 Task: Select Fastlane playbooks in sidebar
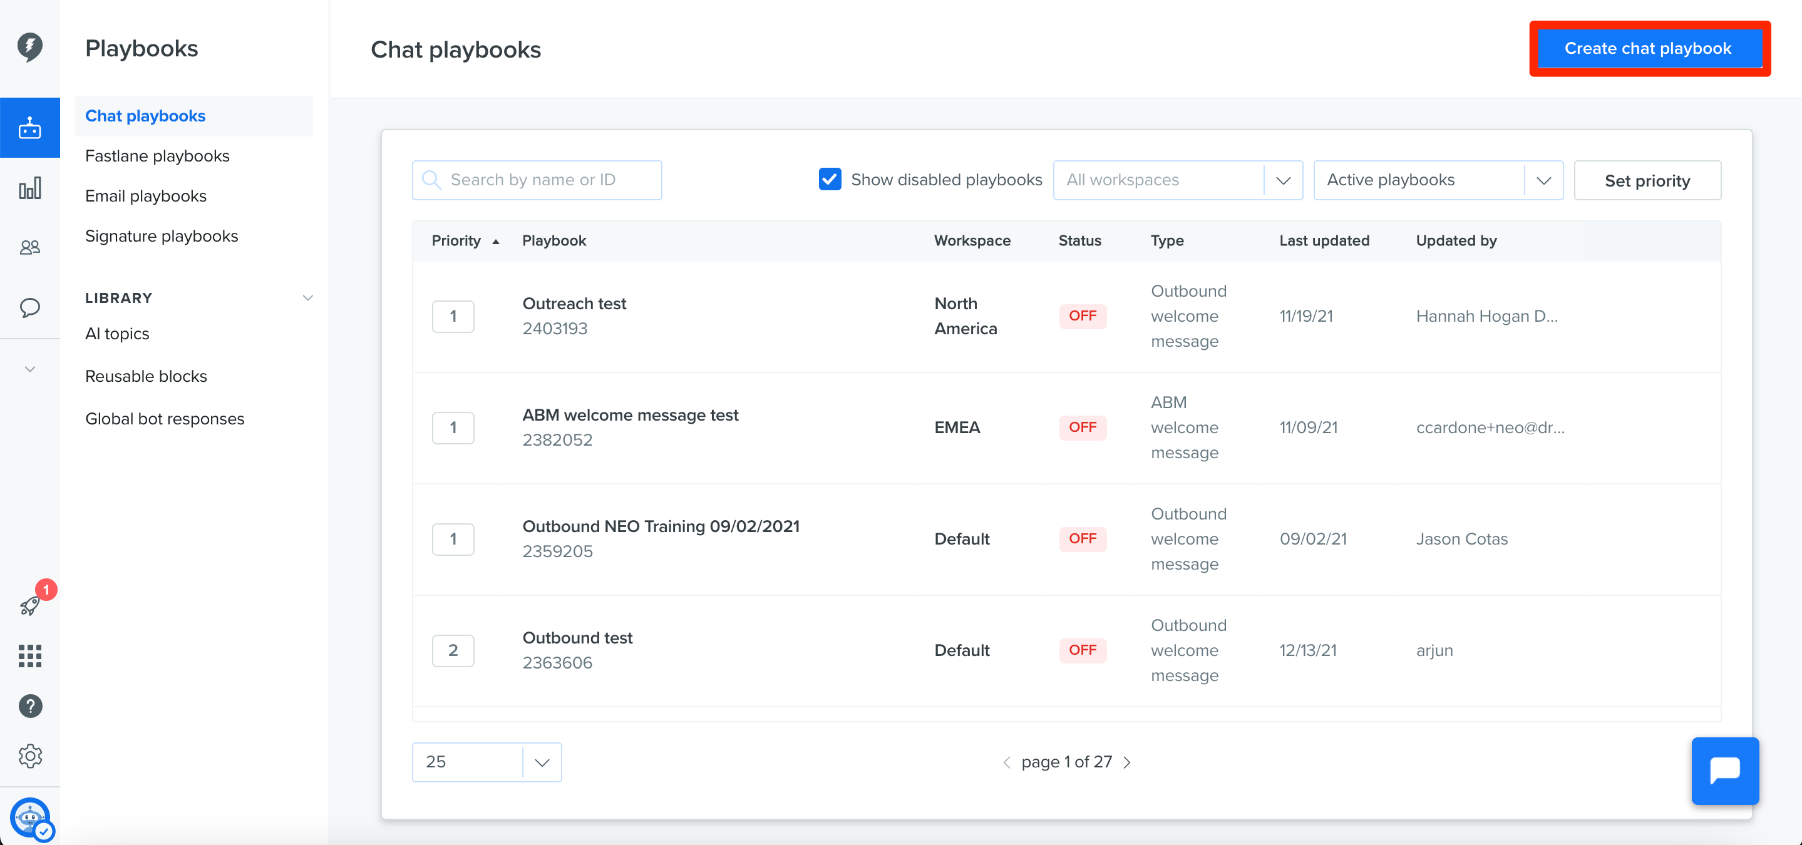pos(157,156)
